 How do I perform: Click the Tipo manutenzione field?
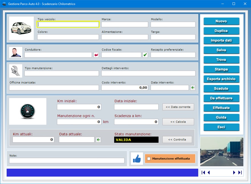coord(62,73)
